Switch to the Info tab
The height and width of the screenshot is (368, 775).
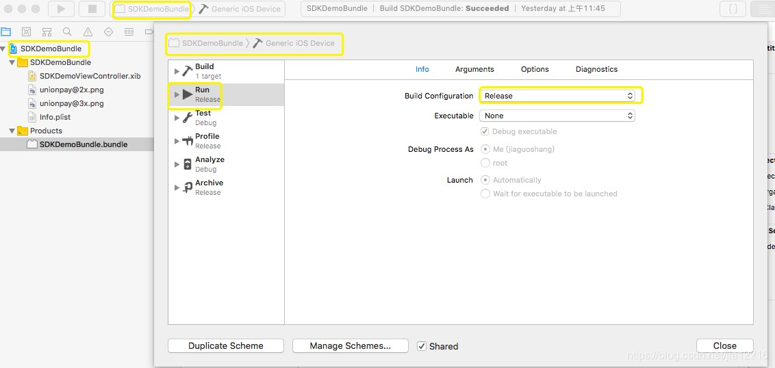pos(422,69)
